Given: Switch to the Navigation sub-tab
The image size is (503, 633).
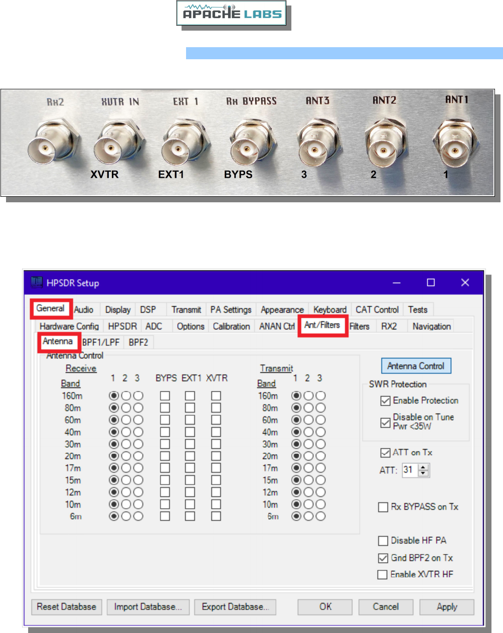Looking at the screenshot, I should coord(431,326).
